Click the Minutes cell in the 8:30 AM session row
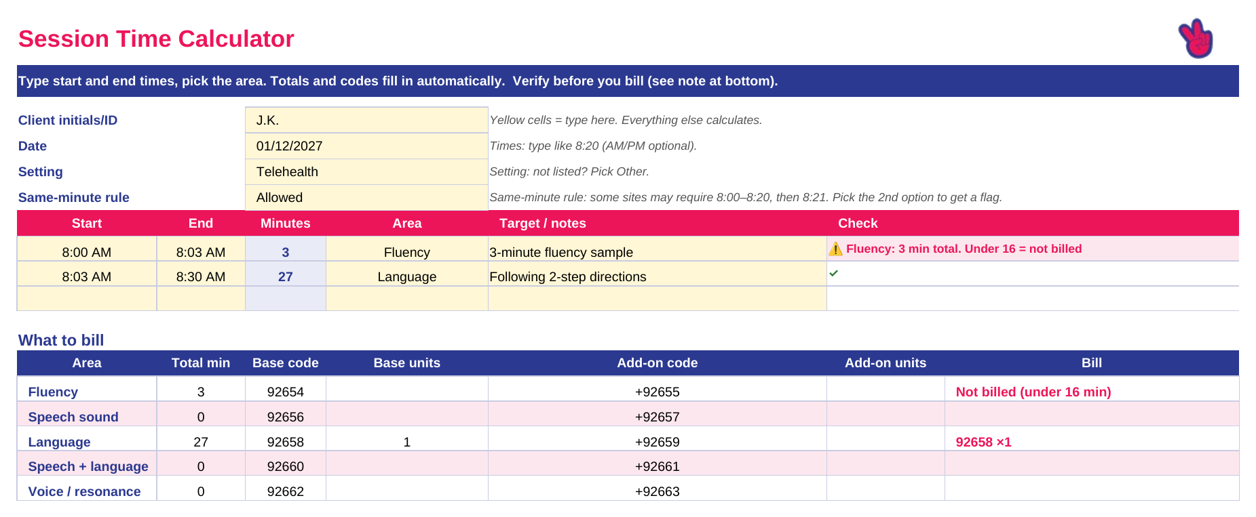 click(286, 274)
